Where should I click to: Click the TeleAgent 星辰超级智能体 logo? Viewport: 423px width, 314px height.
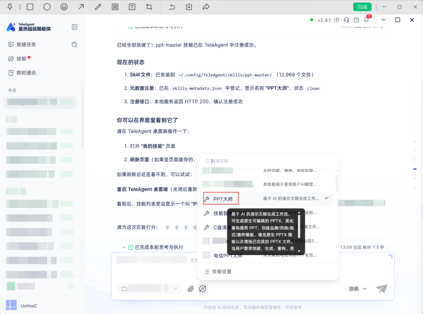click(28, 27)
